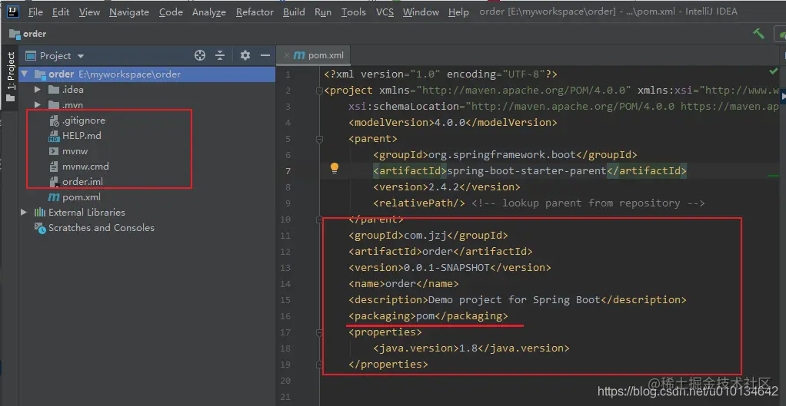Click the .gitignore file icon
The image size is (786, 406).
(x=54, y=120)
